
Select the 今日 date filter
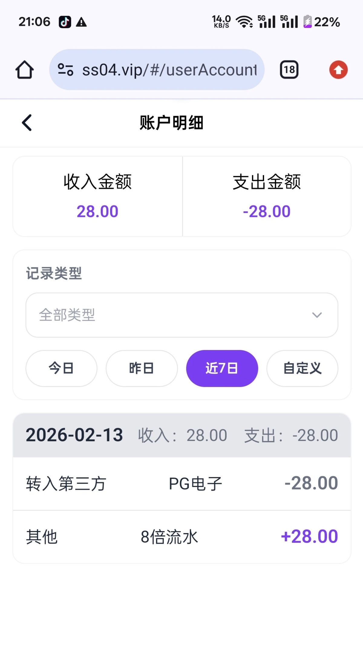61,368
